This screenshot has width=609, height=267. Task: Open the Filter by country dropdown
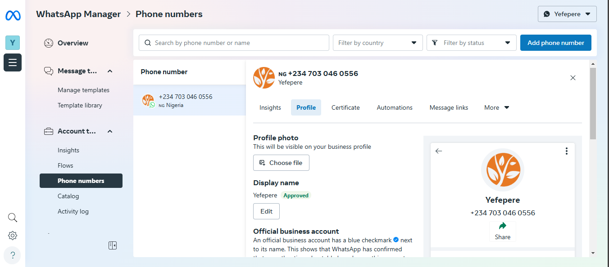[x=378, y=43]
